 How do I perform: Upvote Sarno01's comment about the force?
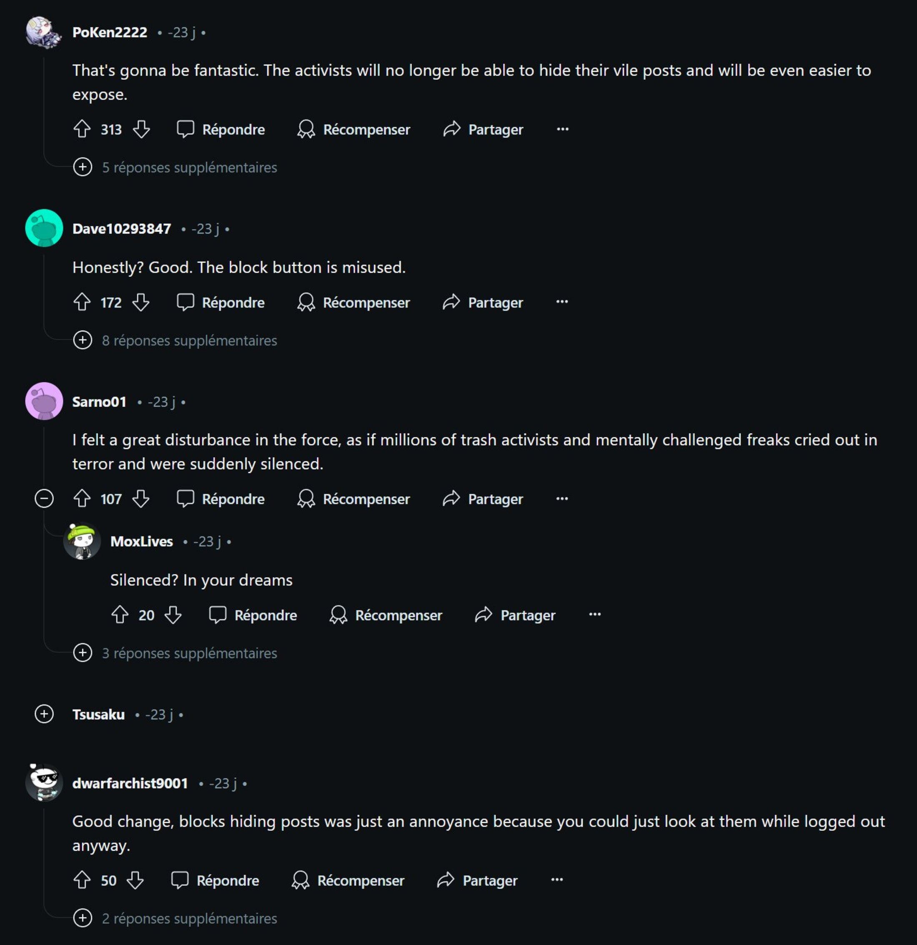pyautogui.click(x=82, y=499)
